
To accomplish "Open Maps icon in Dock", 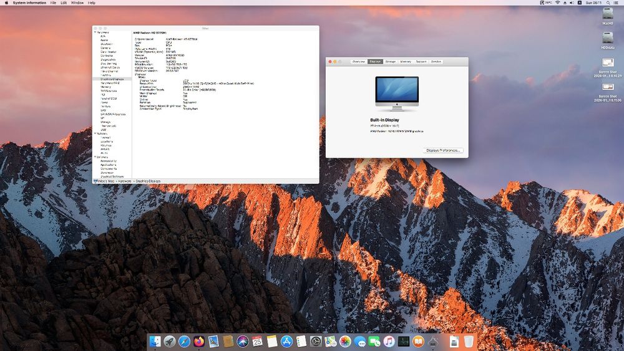I will 331,341.
